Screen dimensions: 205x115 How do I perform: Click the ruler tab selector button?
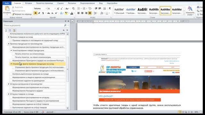pos(72,21)
